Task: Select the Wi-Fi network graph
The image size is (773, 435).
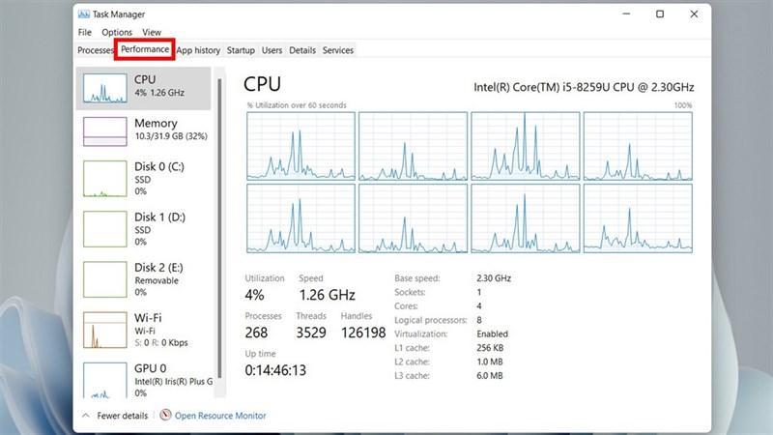Action: click(x=104, y=331)
